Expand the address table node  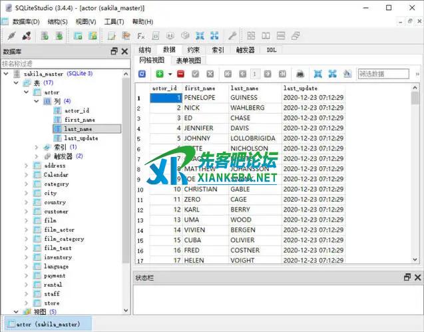click(x=28, y=166)
